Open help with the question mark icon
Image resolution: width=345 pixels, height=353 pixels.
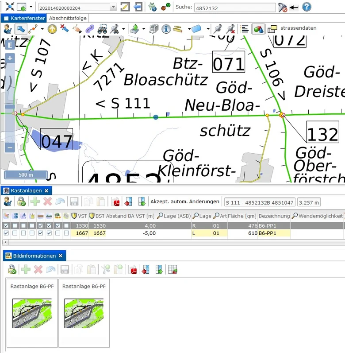[307, 7]
